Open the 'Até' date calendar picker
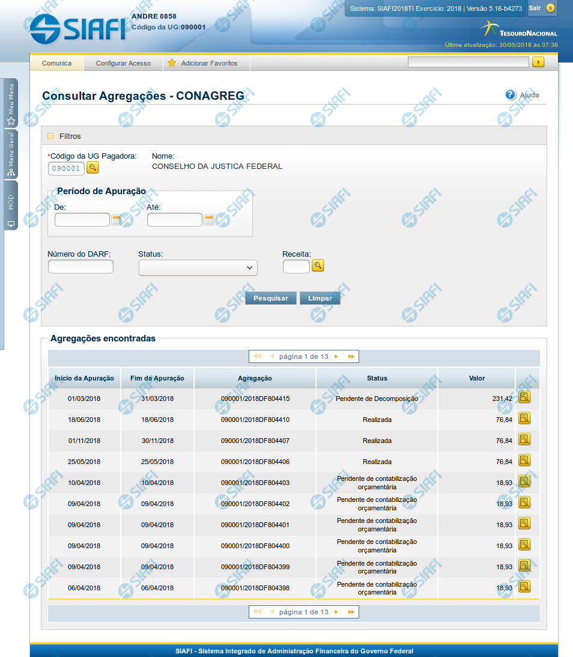The image size is (573, 657). coord(209,220)
